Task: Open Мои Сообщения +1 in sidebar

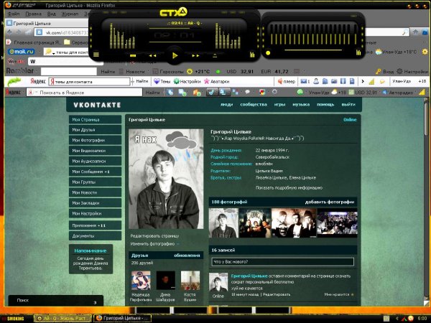Action: (95, 172)
